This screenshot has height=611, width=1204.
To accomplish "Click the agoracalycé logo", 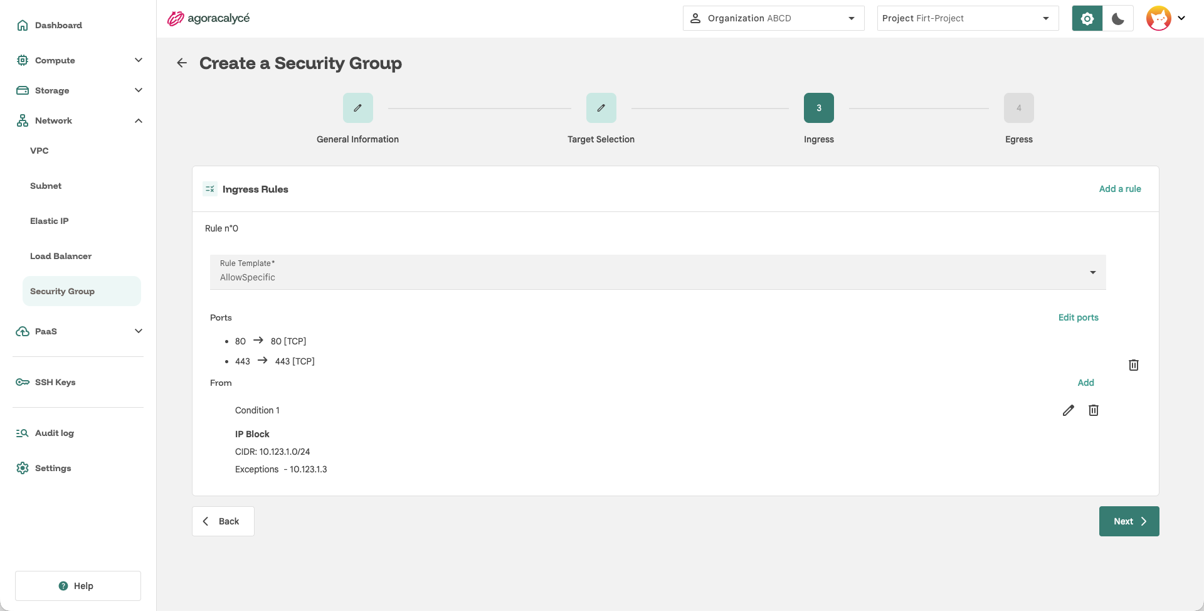I will click(208, 18).
